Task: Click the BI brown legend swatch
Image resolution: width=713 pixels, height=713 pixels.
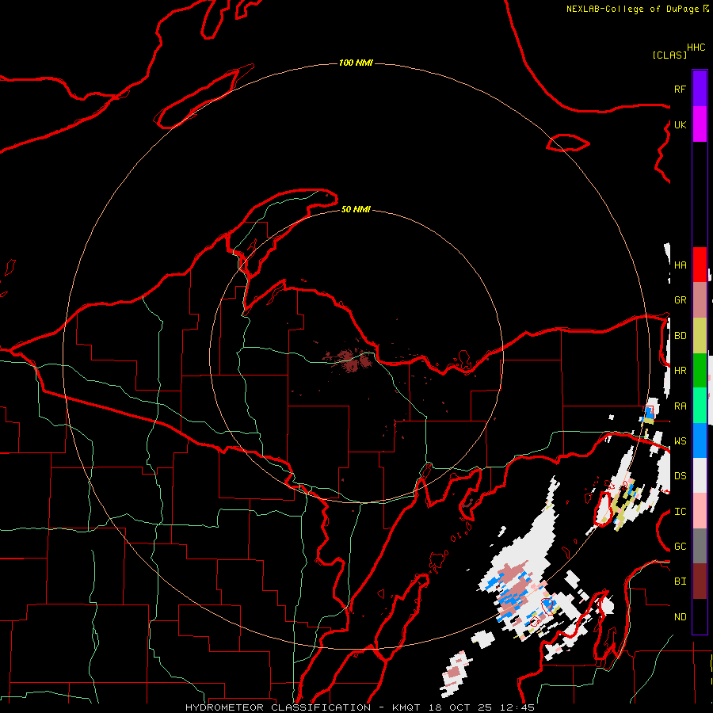Action: tap(700, 581)
